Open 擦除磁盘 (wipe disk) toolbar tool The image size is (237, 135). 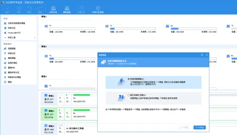(x=67, y=10)
